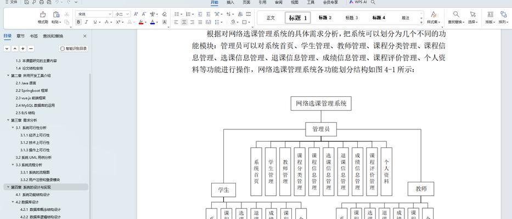
Task: Switch to the 章节 tab in side panel
Action: coord(20,36)
